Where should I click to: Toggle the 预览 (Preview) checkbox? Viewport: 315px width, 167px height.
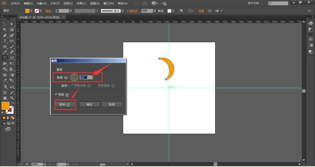pyautogui.click(x=56, y=94)
